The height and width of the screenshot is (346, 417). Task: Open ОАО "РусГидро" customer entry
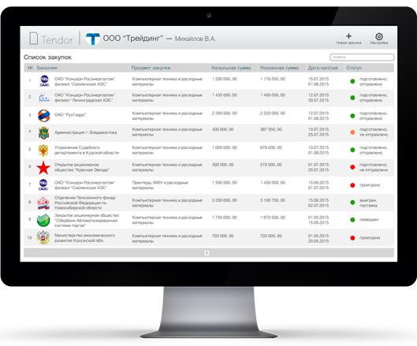[70, 115]
